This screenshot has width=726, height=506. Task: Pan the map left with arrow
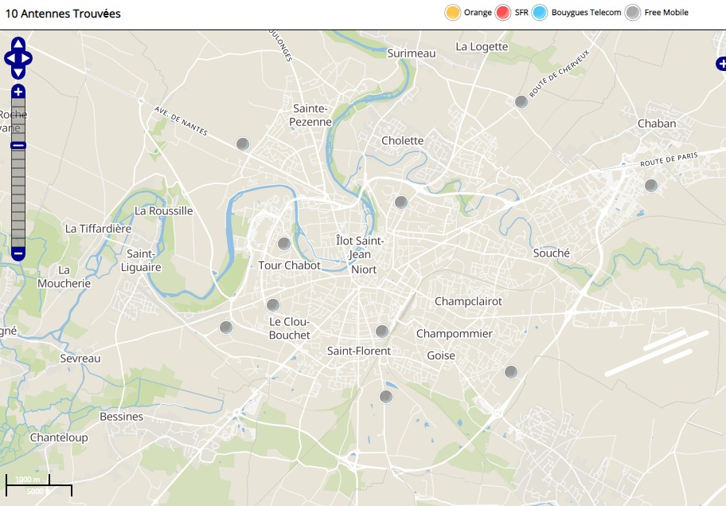point(10,58)
